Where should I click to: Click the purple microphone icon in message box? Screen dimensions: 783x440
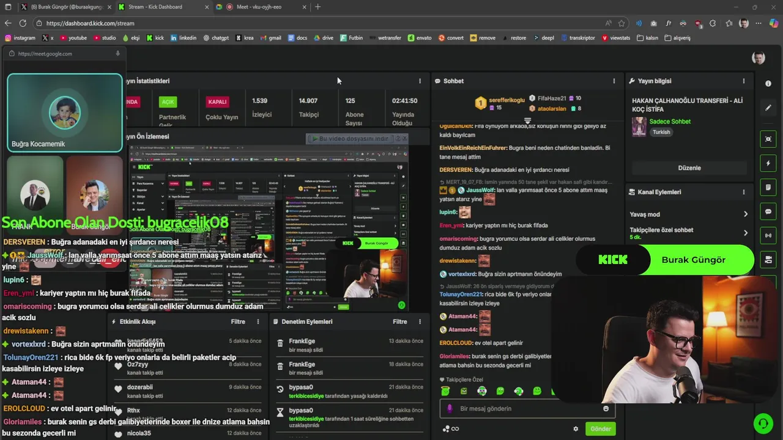tap(449, 408)
